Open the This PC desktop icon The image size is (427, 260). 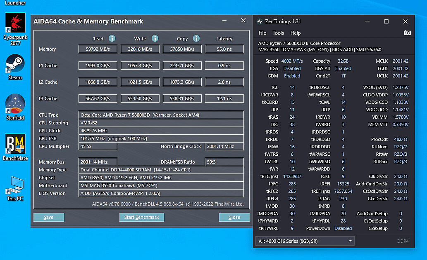pos(15,188)
